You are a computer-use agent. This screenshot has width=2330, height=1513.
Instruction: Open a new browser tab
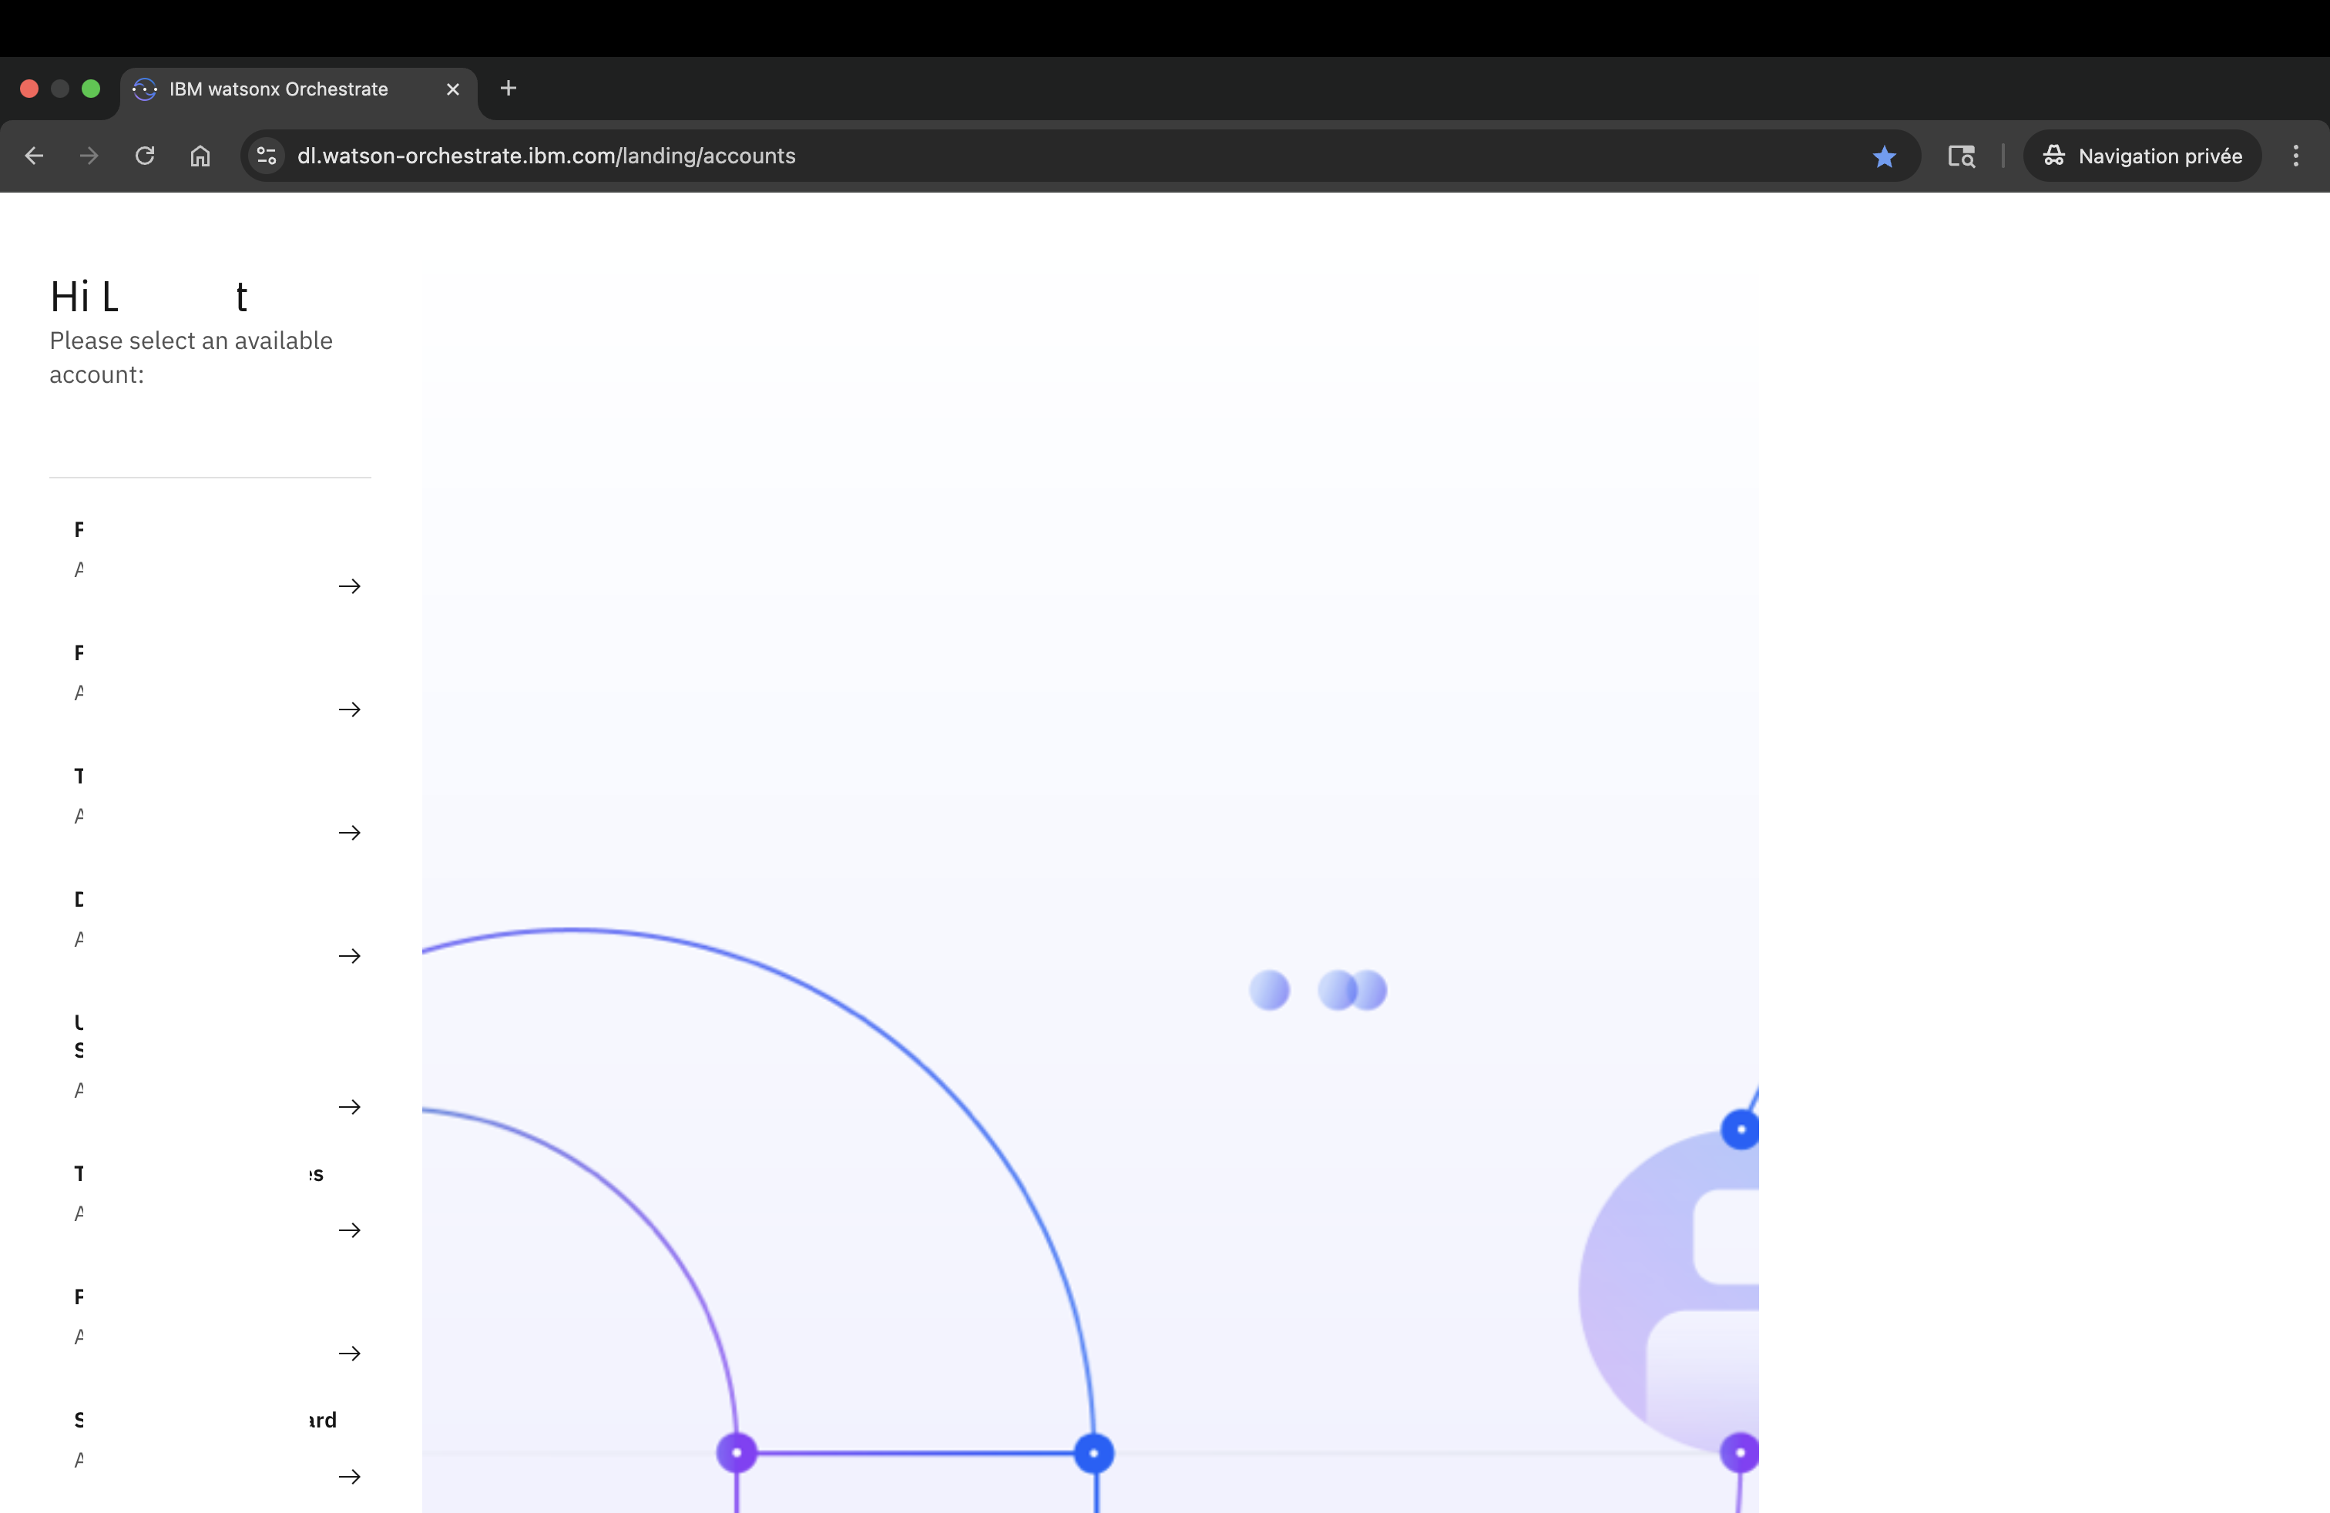pos(508,89)
